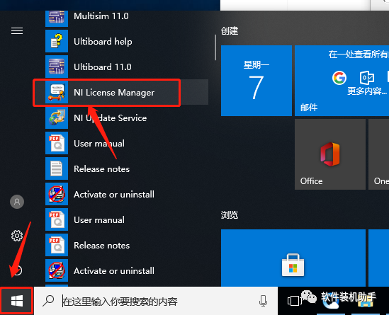
Task: Open Ultiboard help entry
Action: click(127, 41)
